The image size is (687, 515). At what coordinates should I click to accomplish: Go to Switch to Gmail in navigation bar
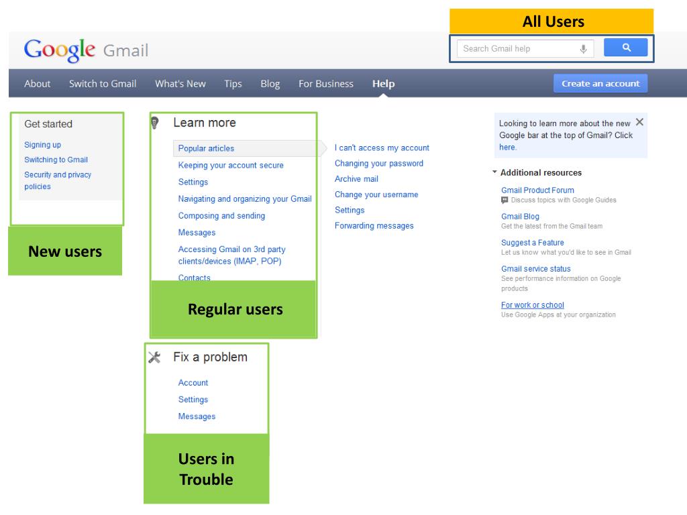103,84
